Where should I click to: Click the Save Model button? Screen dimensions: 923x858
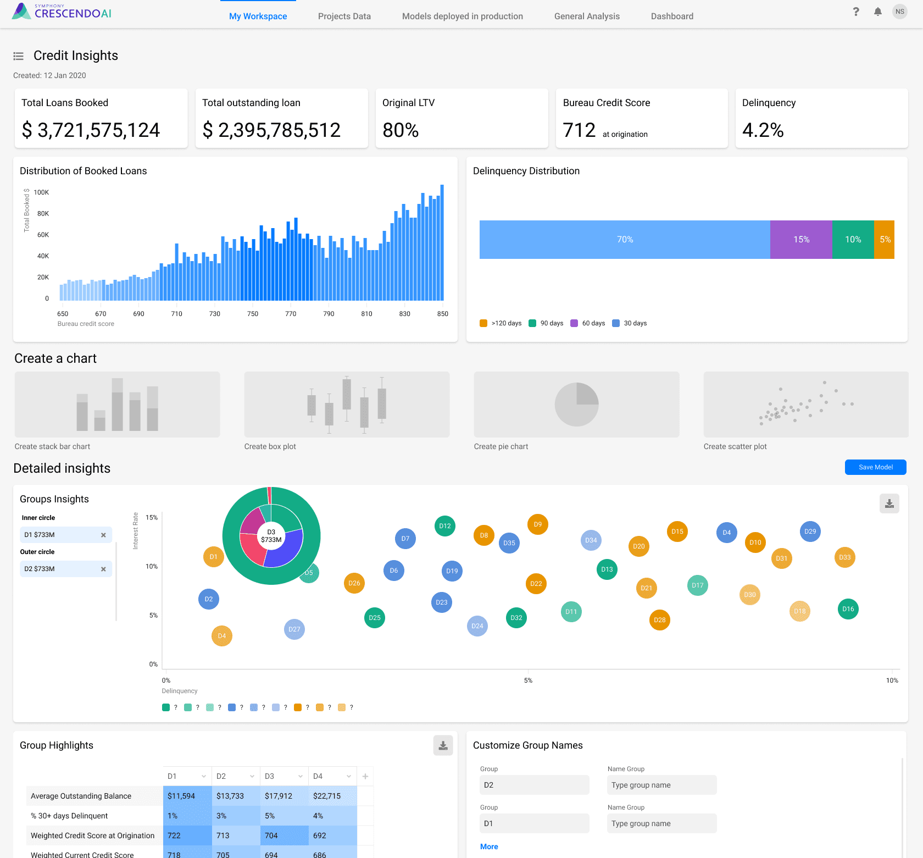[876, 467]
